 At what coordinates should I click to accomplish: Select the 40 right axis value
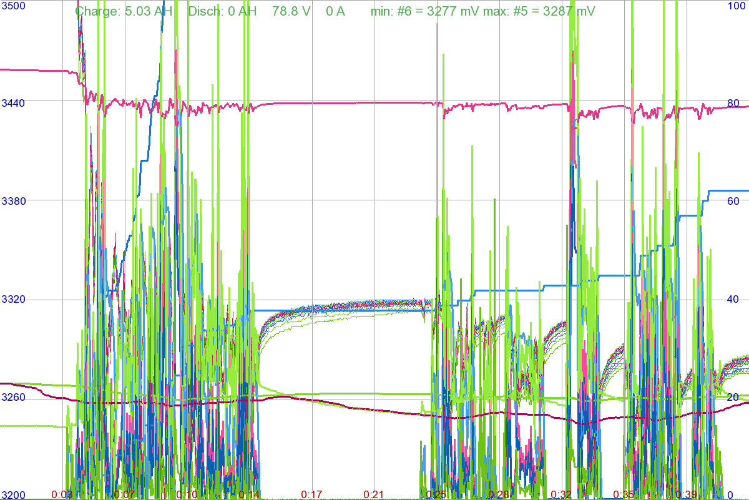point(733,300)
